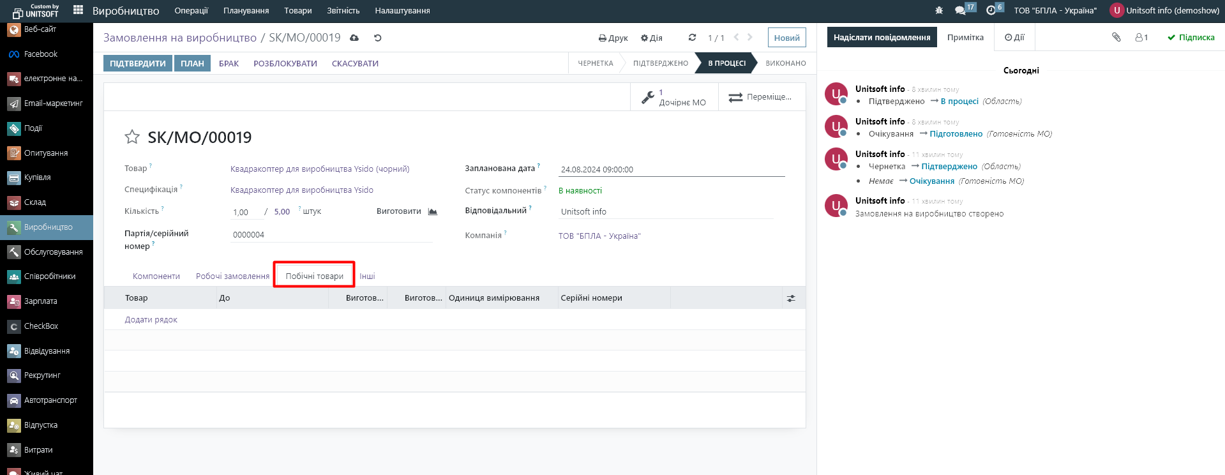
Task: Select ВИКОНАНО stage in status bar
Action: pos(785,63)
